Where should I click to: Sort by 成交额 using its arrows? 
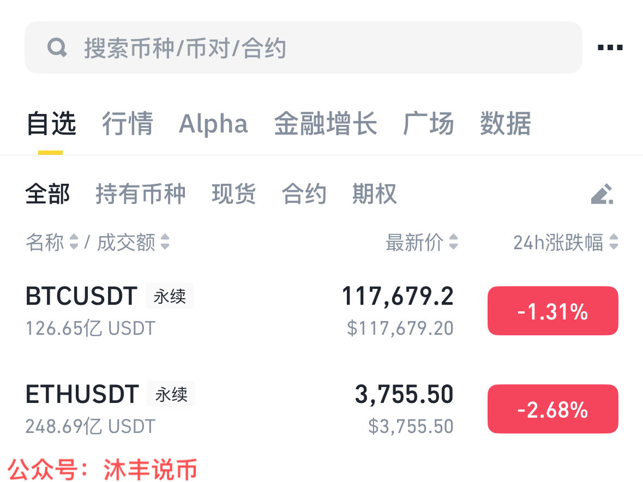[x=165, y=242]
